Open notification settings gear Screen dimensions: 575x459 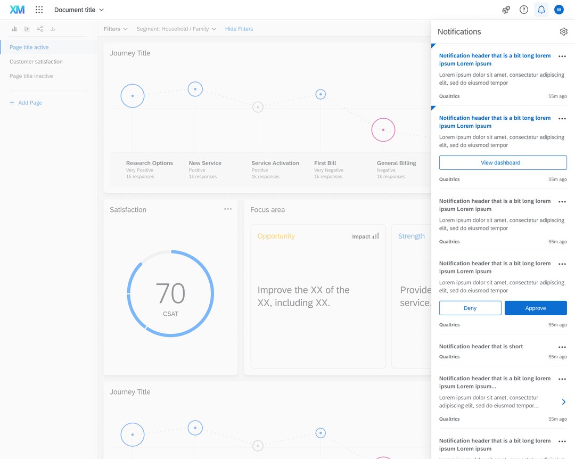point(564,31)
